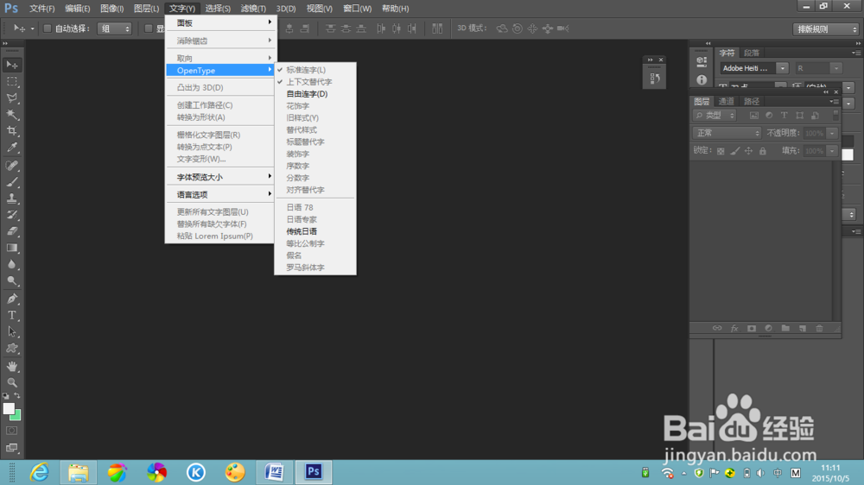
Task: Select the Brush tool
Action: click(12, 182)
